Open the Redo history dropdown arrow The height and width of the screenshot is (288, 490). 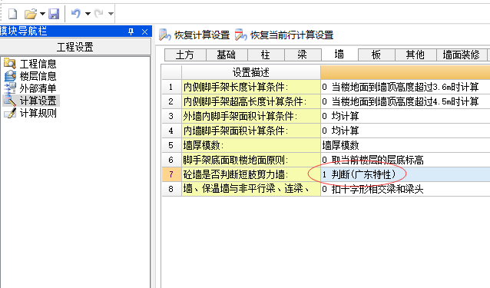111,14
